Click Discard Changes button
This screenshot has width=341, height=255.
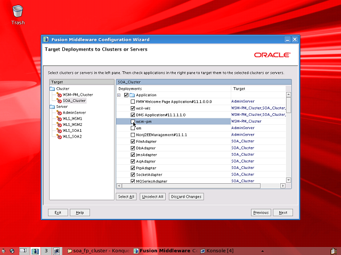[186, 197]
